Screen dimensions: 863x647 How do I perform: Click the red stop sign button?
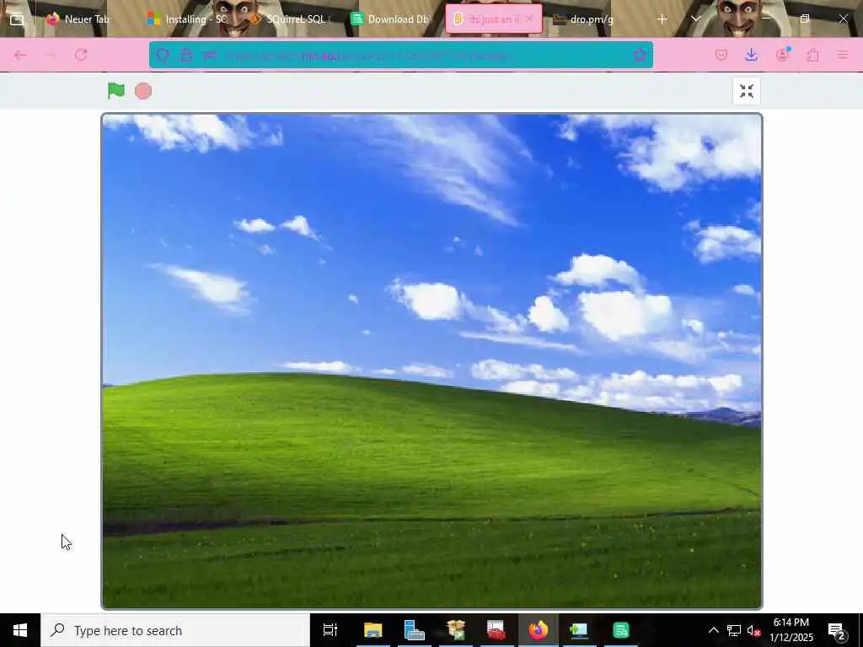coord(143,91)
